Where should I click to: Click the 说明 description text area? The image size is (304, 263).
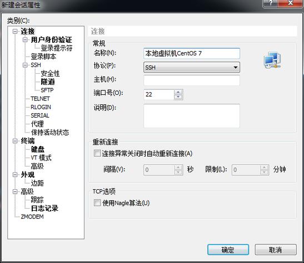[192, 116]
